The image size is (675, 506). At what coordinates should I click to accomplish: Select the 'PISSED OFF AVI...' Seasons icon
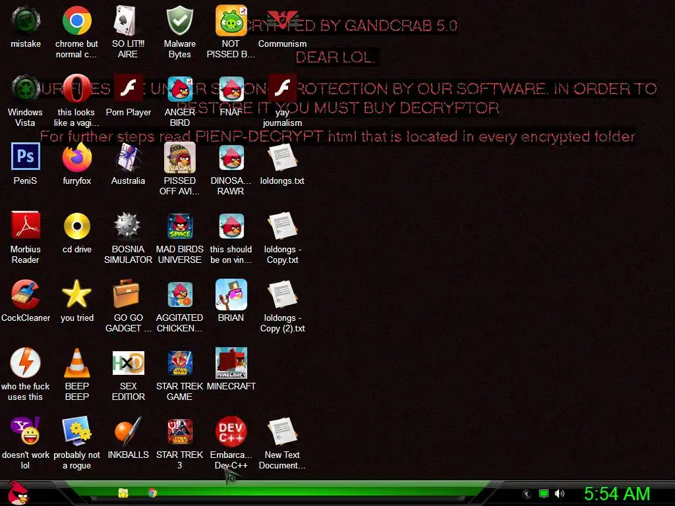coord(179,157)
